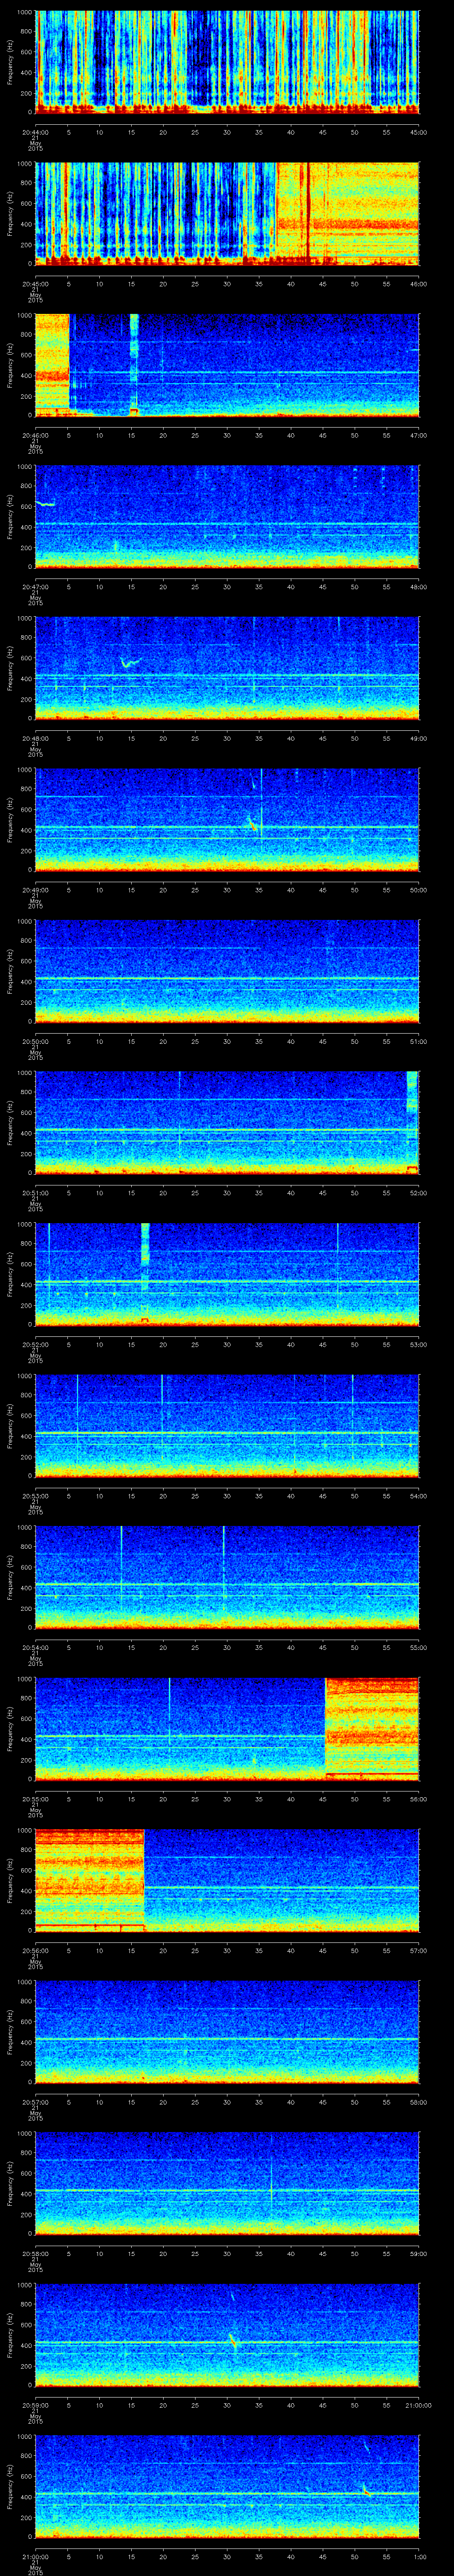Click the 21:00:00 start label of bottom panel

pos(36,2557)
